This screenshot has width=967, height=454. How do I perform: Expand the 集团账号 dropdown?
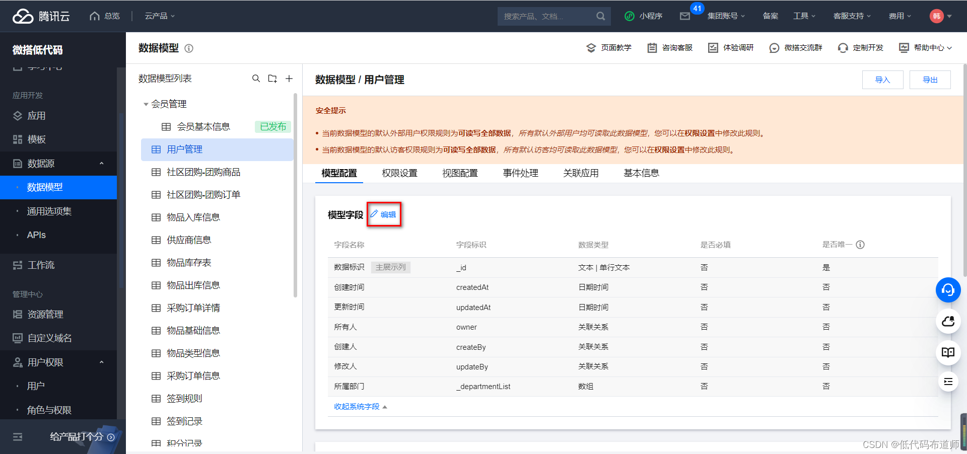pyautogui.click(x=726, y=16)
